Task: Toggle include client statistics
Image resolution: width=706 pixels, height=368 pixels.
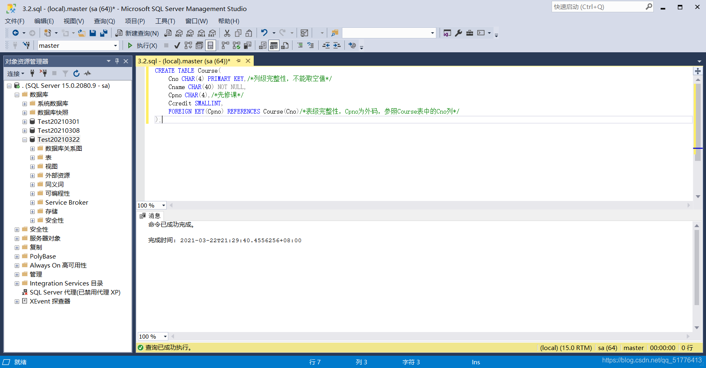Action: [248, 45]
